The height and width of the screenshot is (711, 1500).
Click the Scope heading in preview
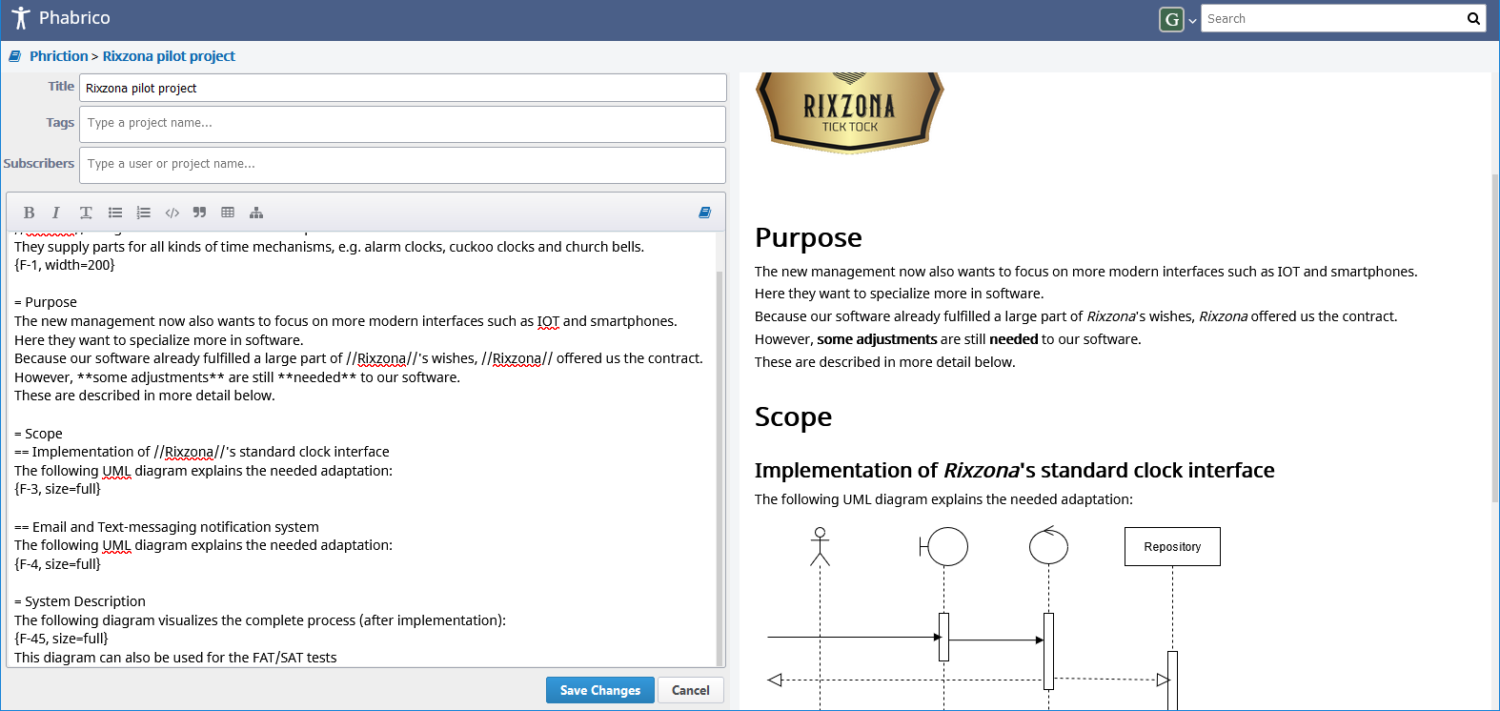point(793,416)
